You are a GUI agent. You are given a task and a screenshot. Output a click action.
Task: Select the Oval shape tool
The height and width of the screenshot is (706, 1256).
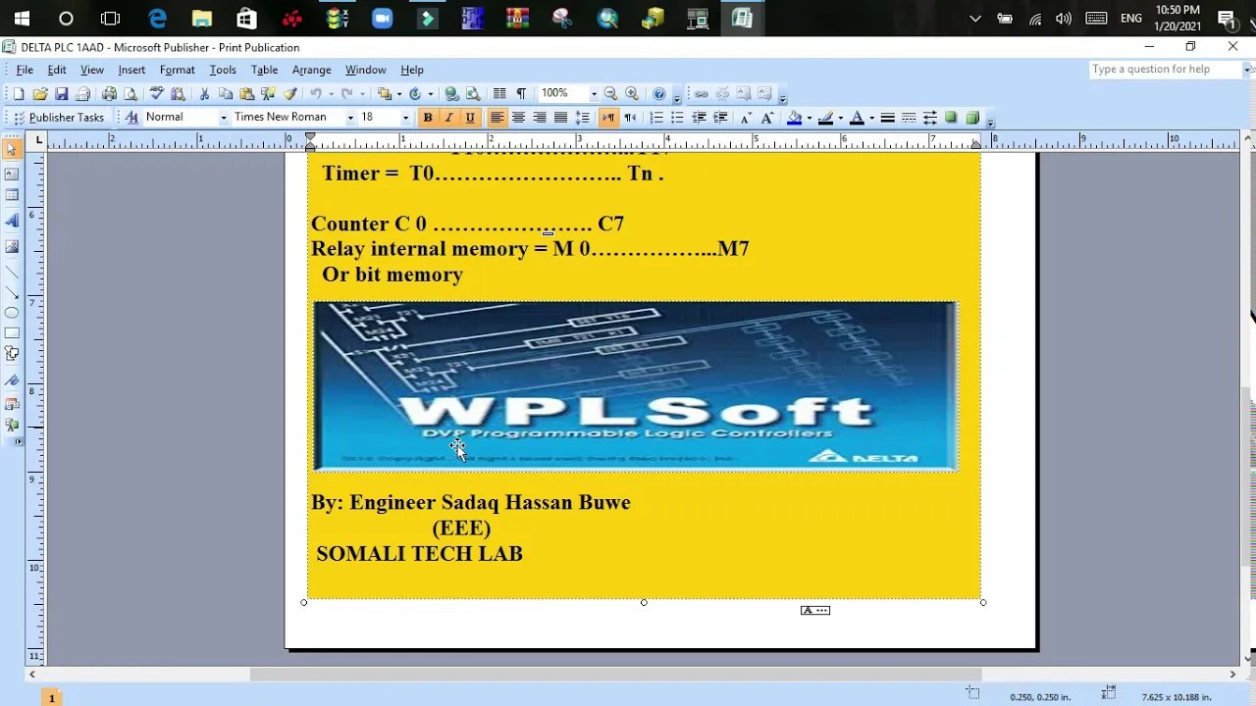point(12,313)
